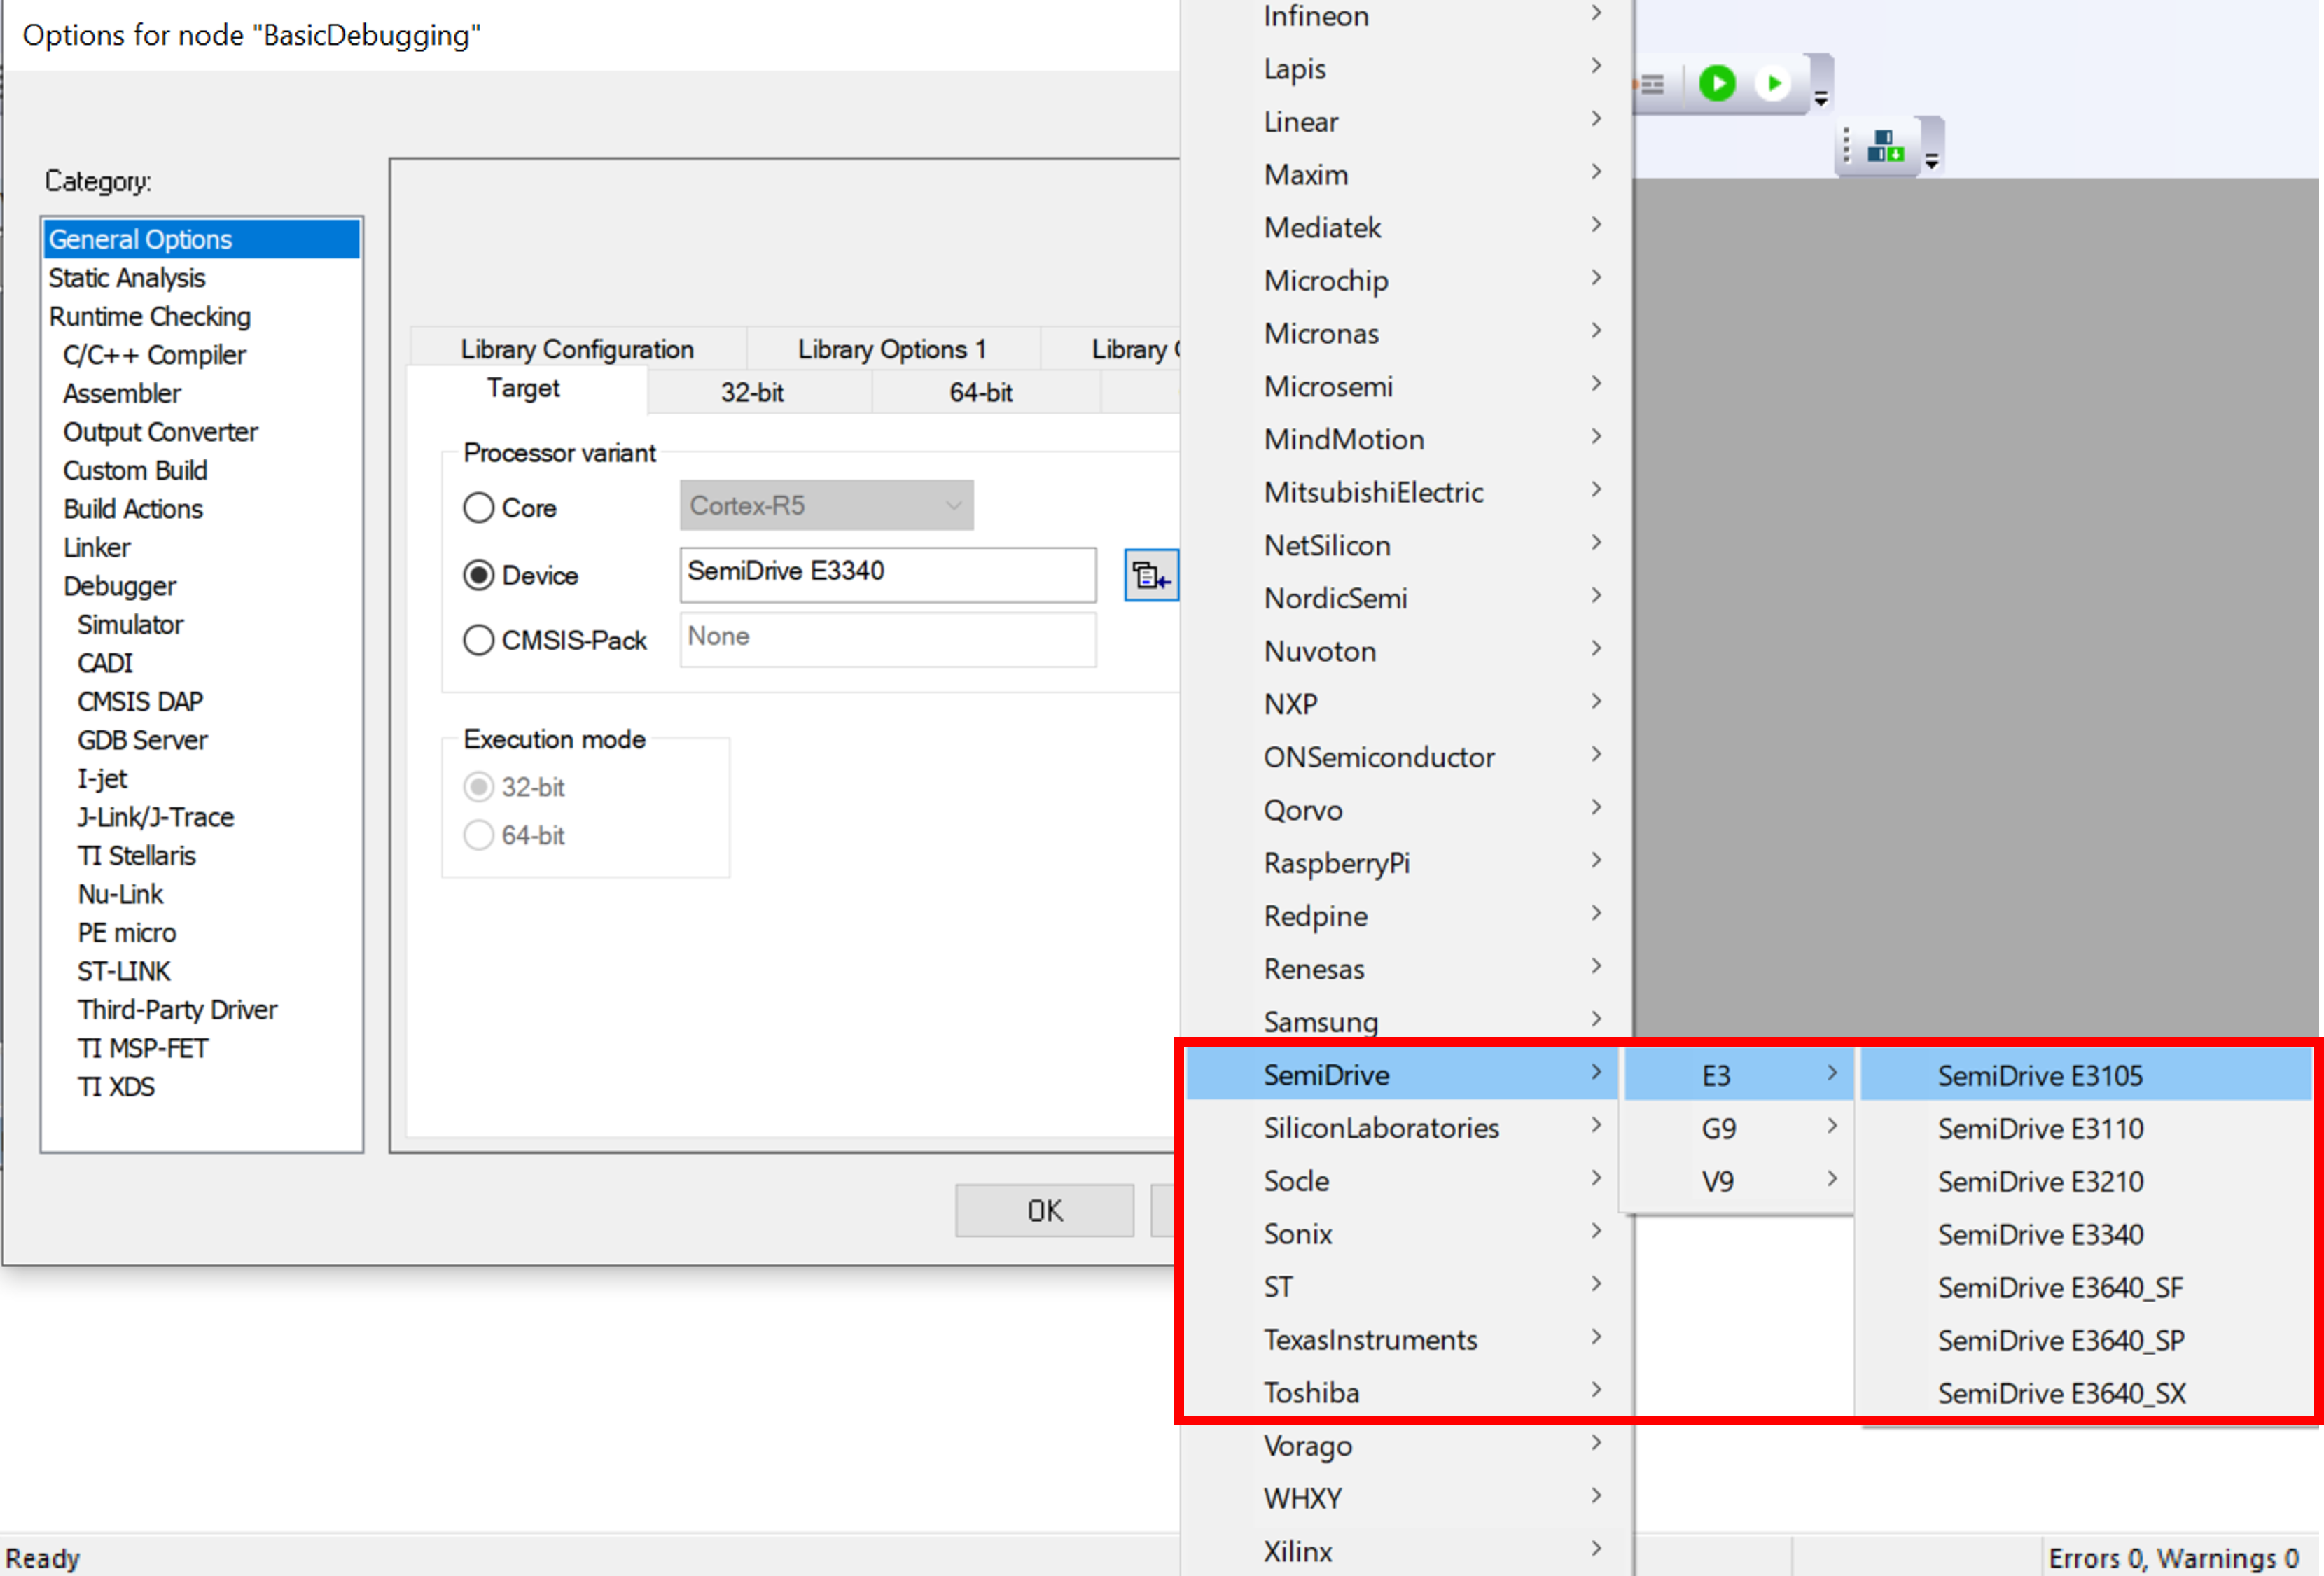Select Output Converter category
The image size is (2324, 1576).
pos(201,432)
